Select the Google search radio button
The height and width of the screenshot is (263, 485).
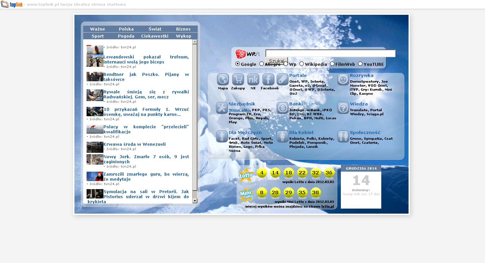pyautogui.click(x=238, y=64)
